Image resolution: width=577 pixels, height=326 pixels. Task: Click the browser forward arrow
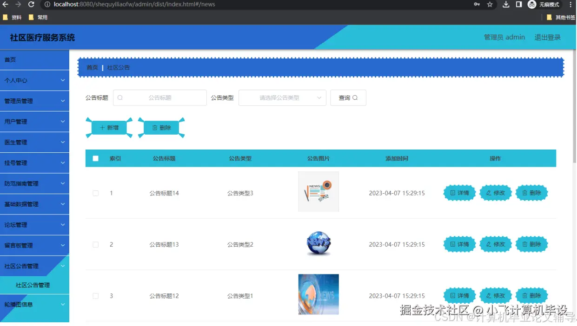coord(18,4)
